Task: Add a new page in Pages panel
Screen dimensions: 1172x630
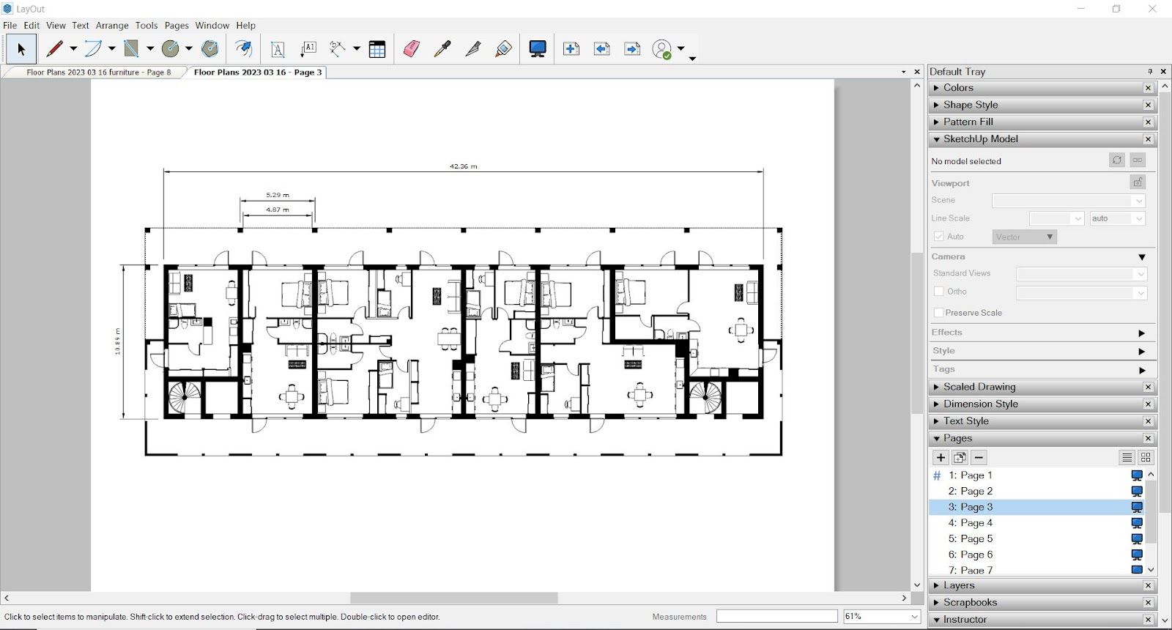Action: pyautogui.click(x=941, y=457)
